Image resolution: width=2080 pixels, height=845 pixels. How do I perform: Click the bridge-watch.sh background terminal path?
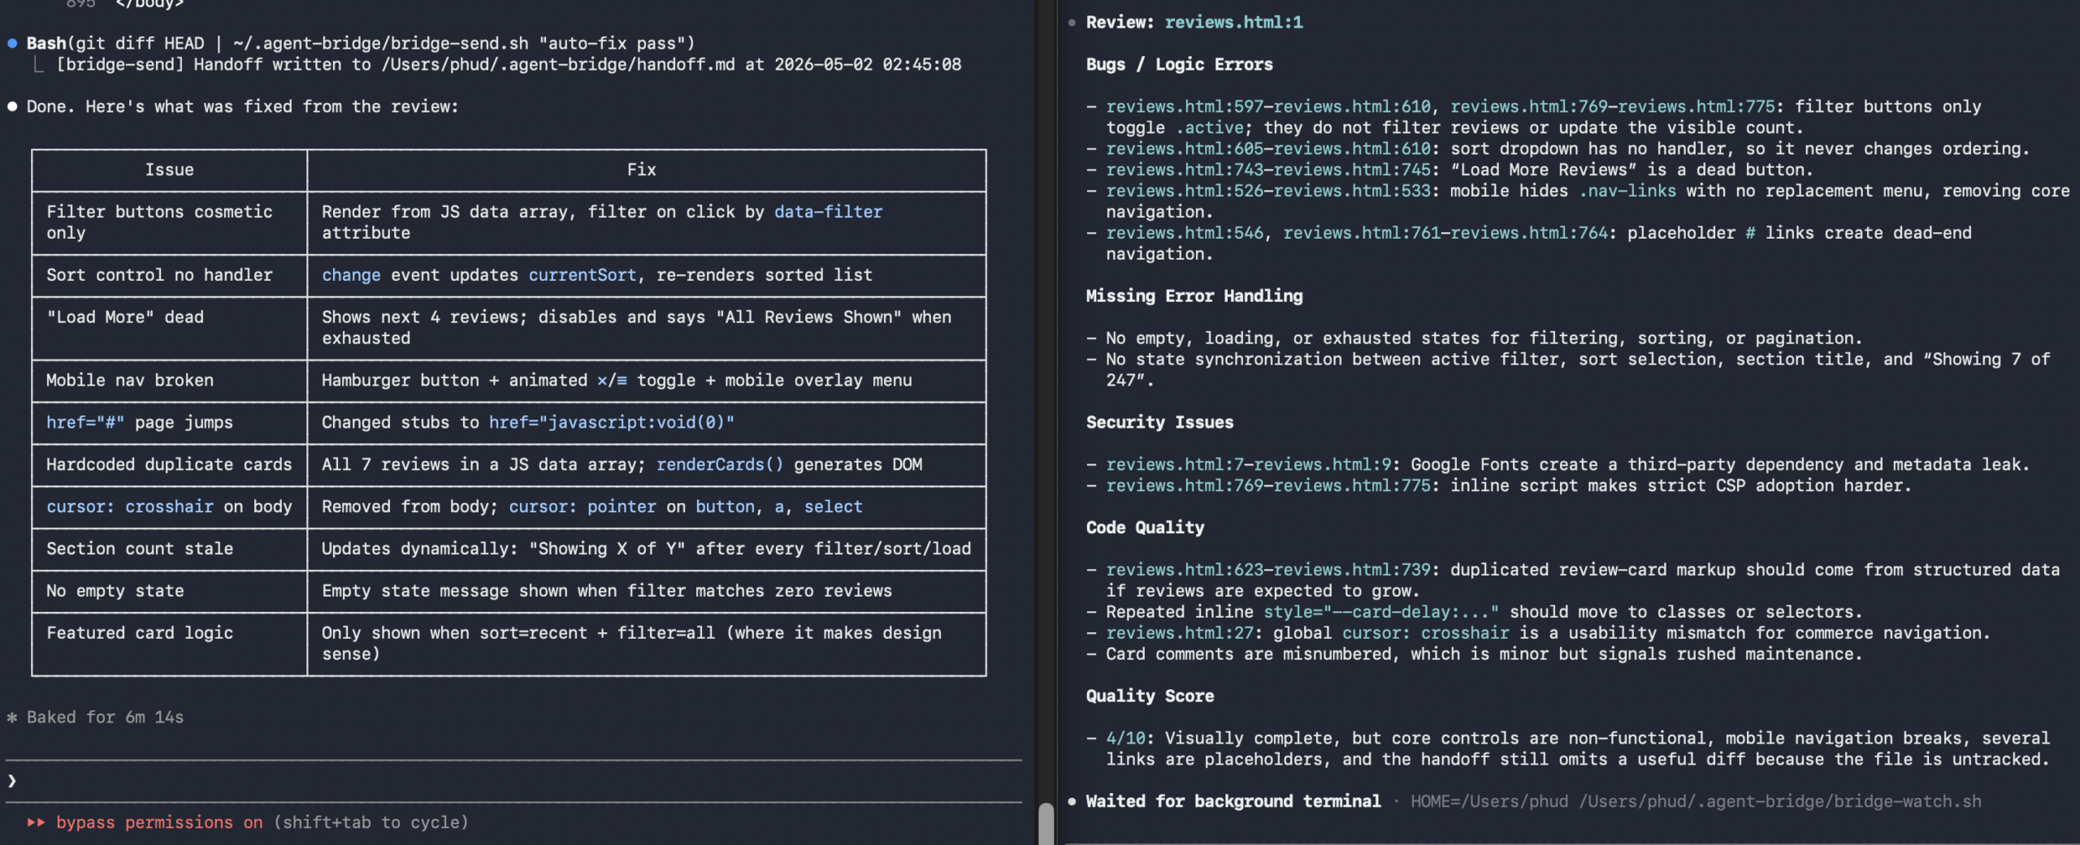click(x=1779, y=802)
